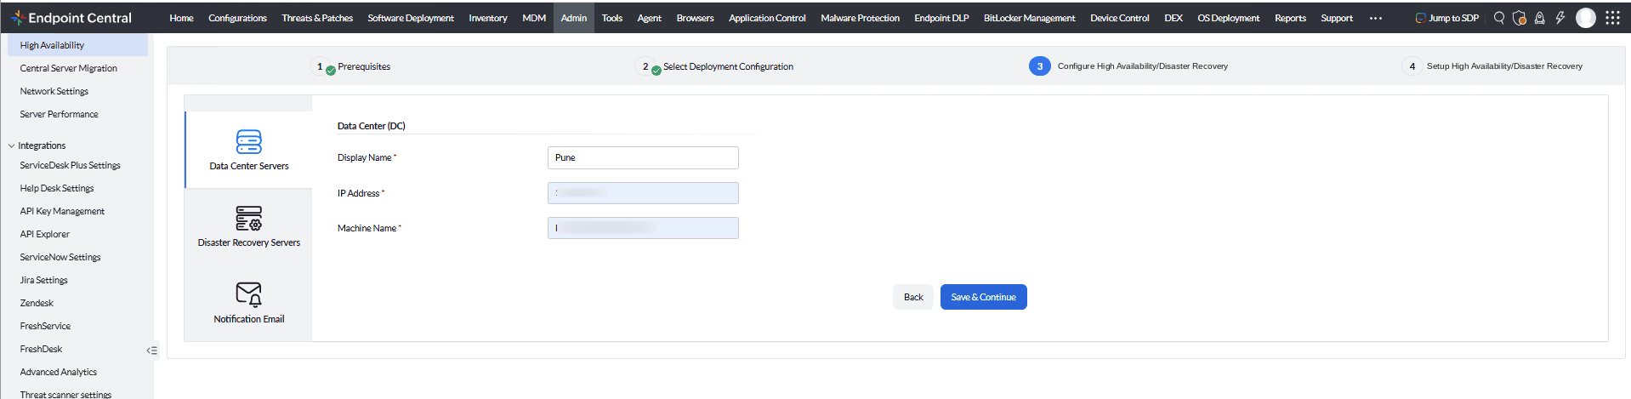The image size is (1631, 399).
Task: Open Application Control tab
Action: point(767,18)
